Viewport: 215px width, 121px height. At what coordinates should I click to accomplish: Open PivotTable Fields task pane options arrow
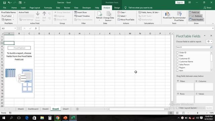tap(205, 36)
